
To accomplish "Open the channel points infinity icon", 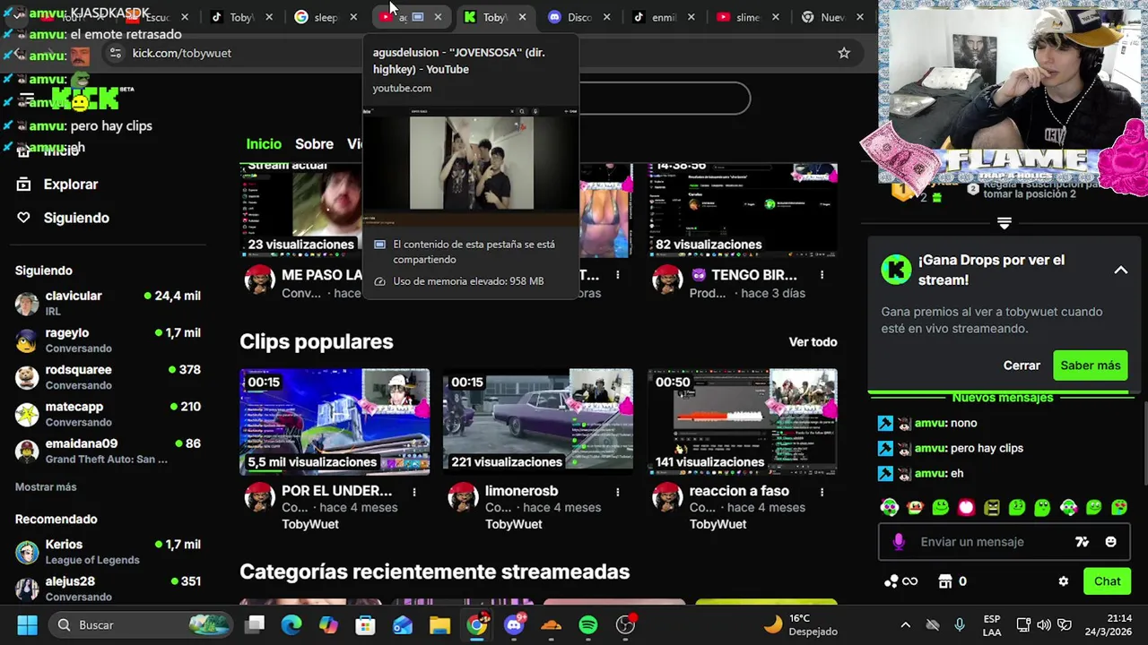I will (x=900, y=581).
